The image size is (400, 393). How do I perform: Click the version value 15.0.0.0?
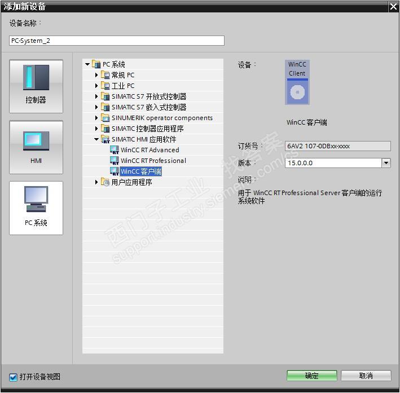tap(300, 163)
